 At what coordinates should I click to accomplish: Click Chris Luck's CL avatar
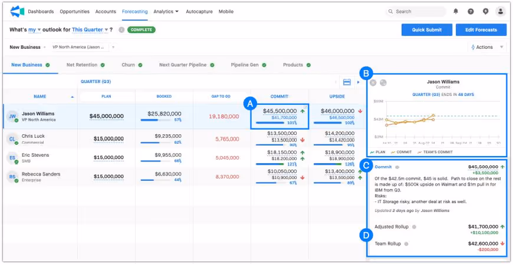pyautogui.click(x=12, y=139)
